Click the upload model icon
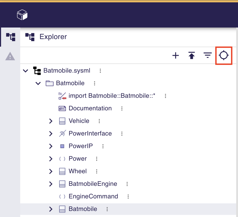The width and height of the screenshot is (238, 217). click(x=192, y=55)
